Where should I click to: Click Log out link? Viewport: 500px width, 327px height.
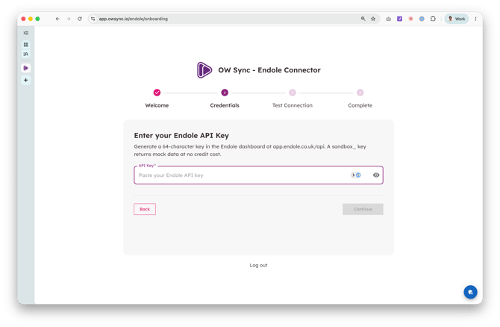pos(258,265)
